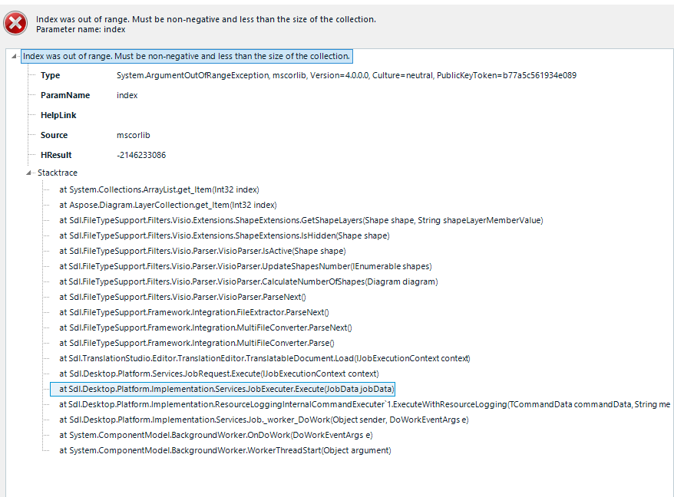Select the Source property row
This screenshot has height=497, width=674.
point(54,135)
